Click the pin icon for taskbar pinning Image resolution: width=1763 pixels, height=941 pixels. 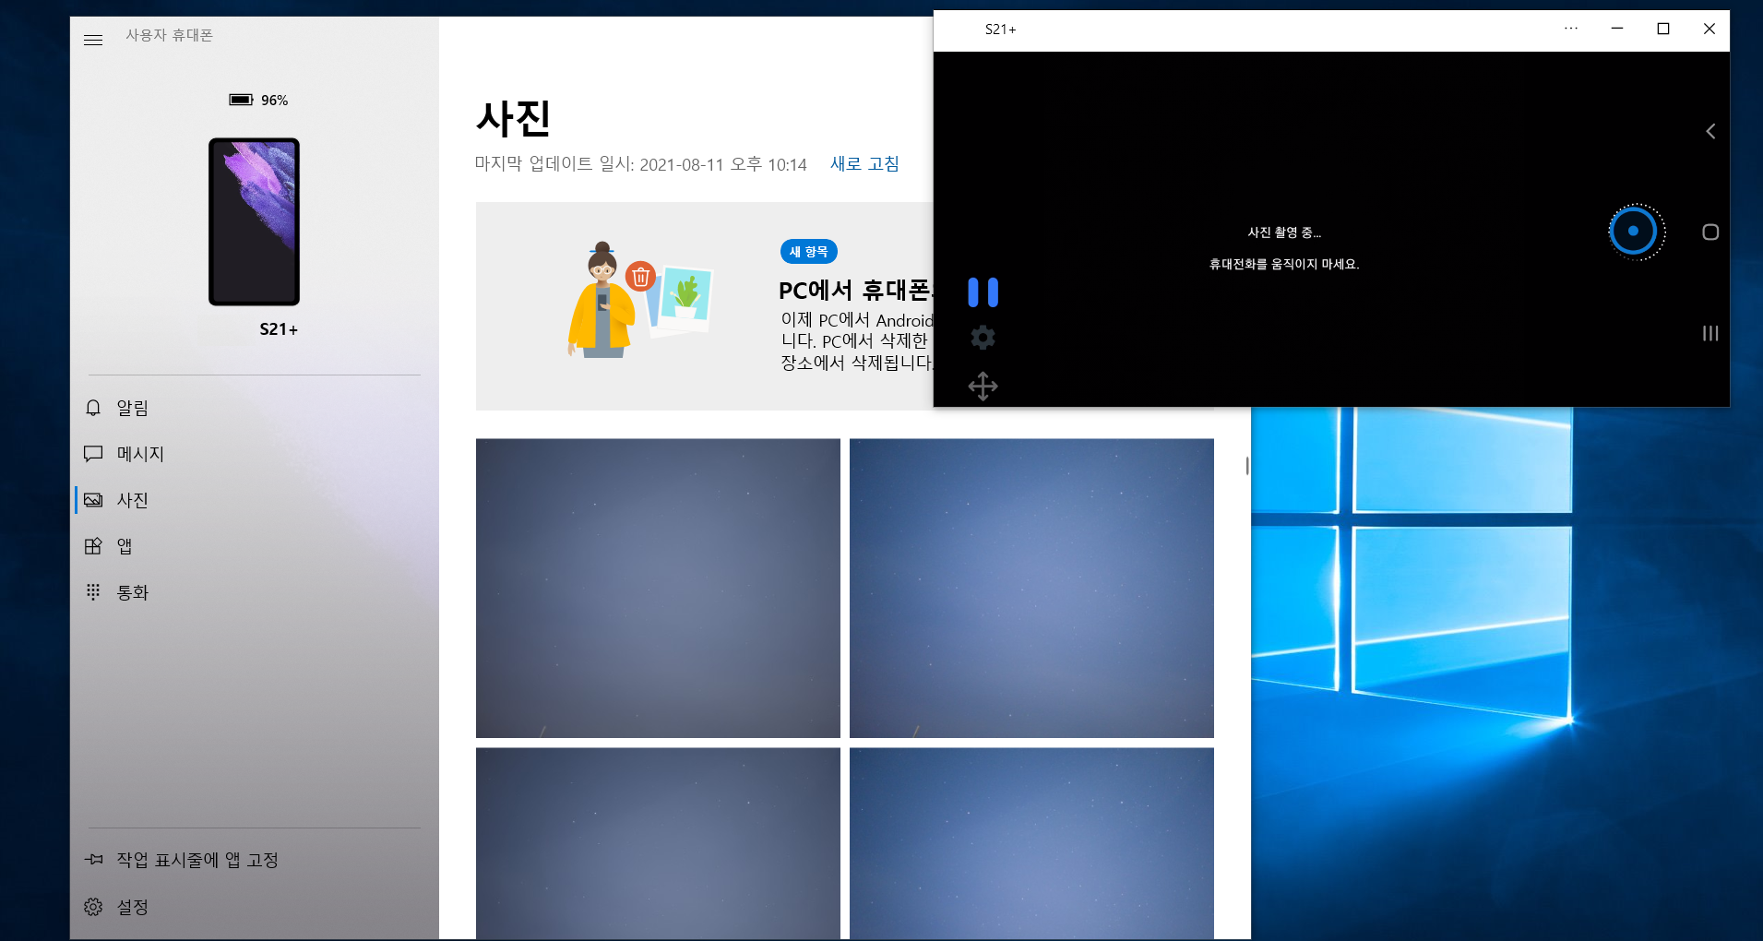pos(93,859)
